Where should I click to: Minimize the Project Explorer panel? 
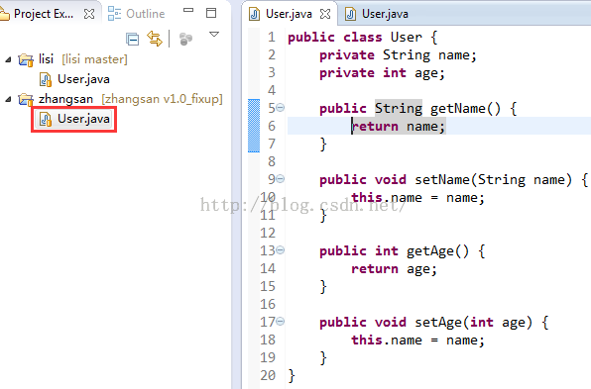(x=188, y=11)
